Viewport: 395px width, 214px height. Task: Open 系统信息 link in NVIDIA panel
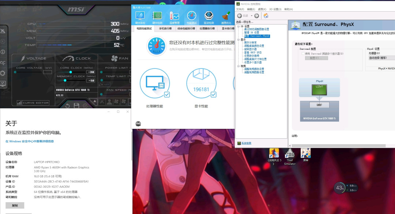(246, 143)
